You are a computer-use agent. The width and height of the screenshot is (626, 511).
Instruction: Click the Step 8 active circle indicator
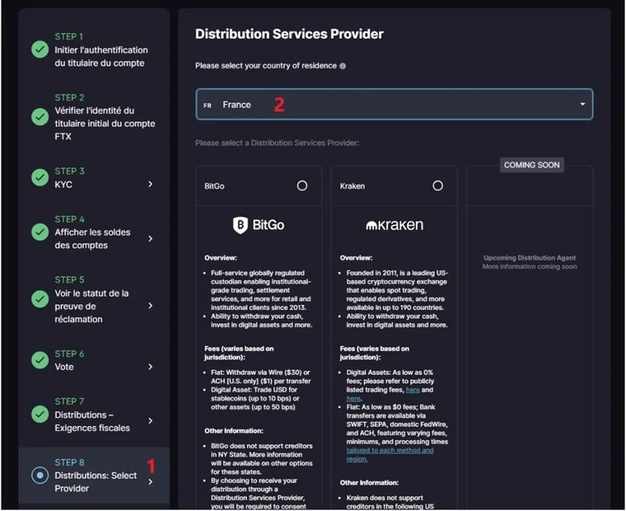coord(40,475)
